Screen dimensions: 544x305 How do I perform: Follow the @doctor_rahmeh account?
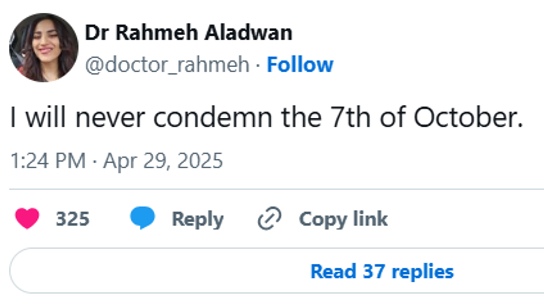(300, 65)
